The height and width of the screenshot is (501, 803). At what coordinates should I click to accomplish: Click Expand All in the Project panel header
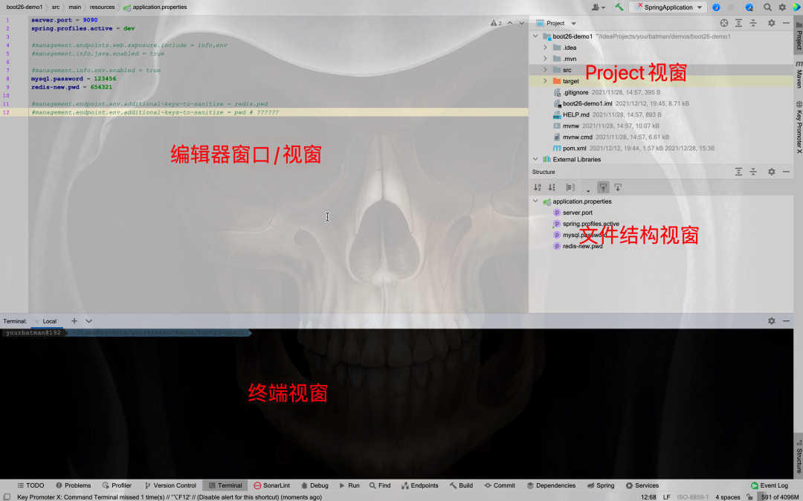(x=738, y=23)
